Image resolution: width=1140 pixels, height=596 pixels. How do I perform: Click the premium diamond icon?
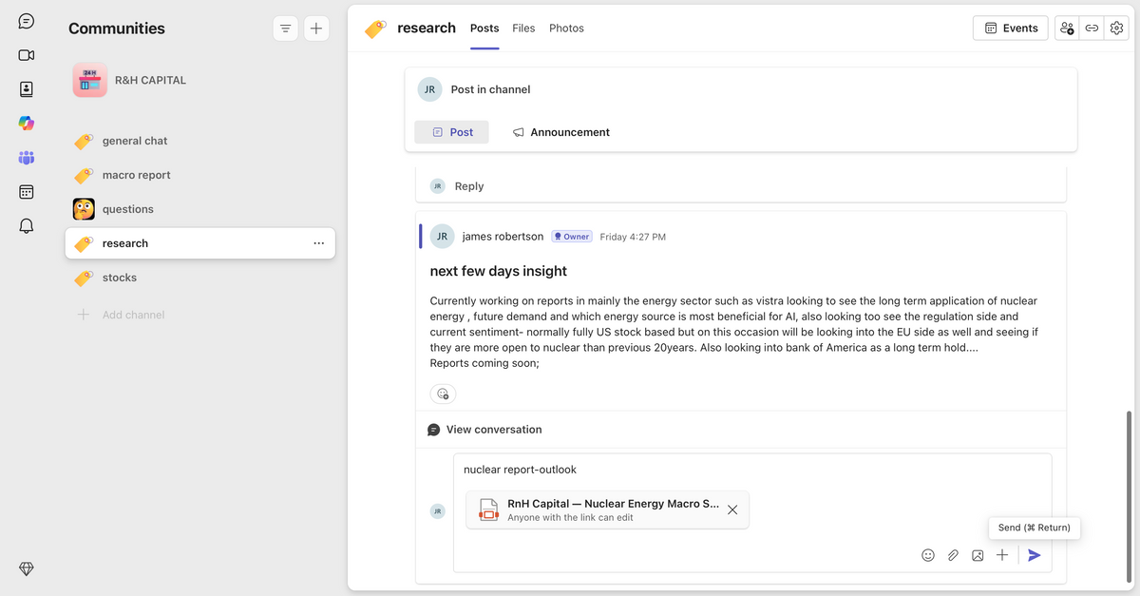[x=27, y=568]
